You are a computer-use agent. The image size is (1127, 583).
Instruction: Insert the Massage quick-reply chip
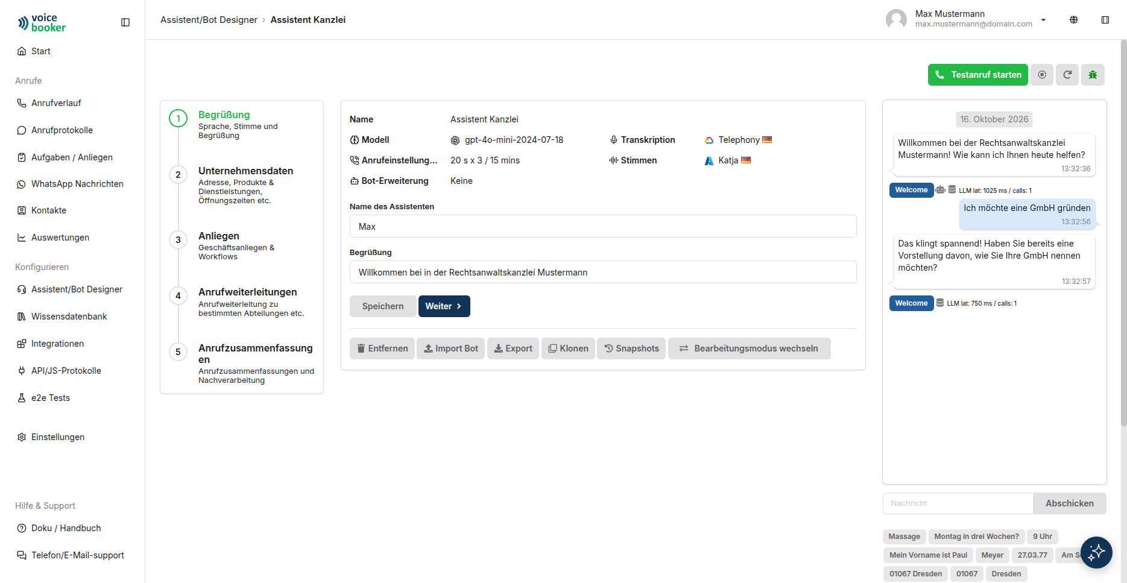pos(904,537)
